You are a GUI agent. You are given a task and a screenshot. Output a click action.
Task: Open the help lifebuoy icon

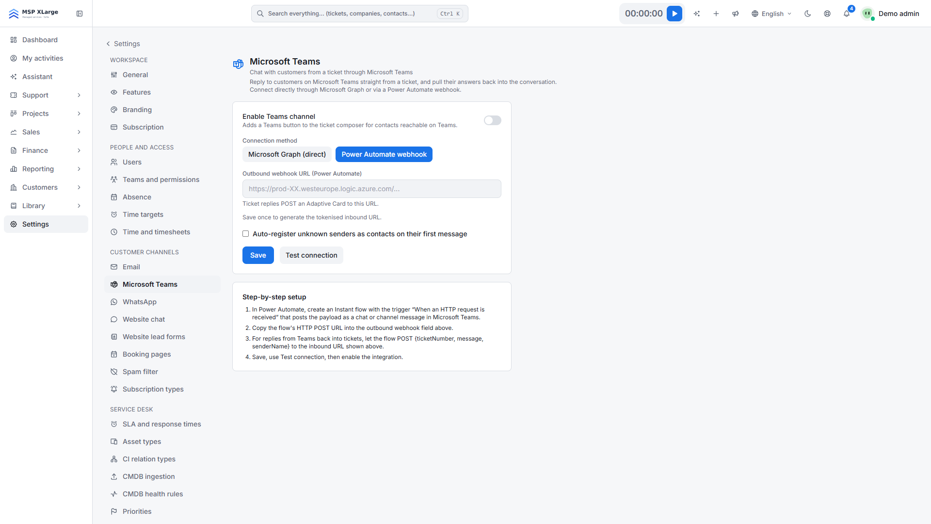coord(827,14)
